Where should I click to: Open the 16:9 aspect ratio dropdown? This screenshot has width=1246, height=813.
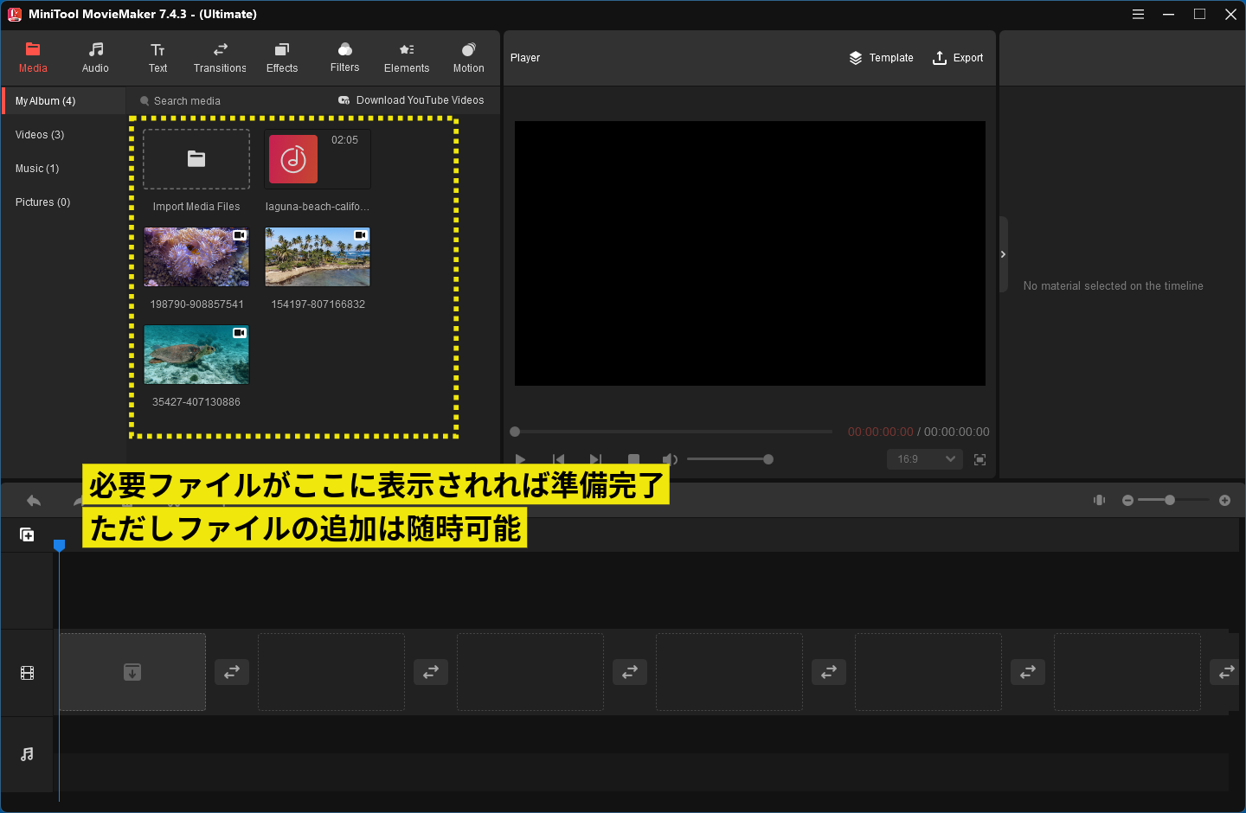(x=924, y=459)
